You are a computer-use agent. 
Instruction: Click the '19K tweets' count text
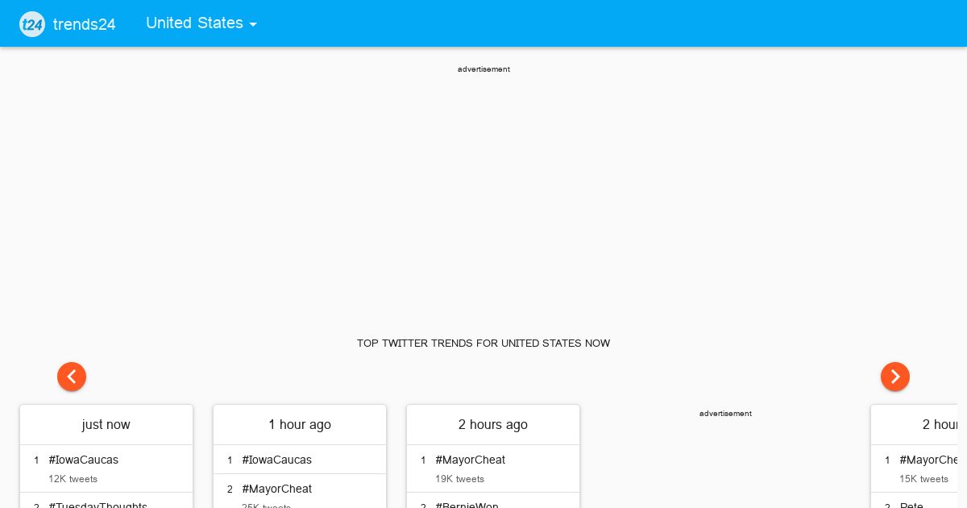459,479
